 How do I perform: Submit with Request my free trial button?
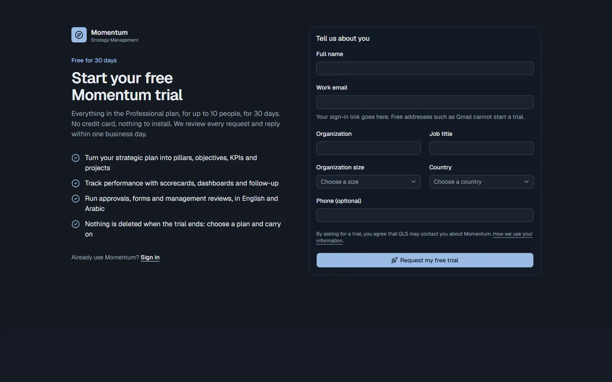(425, 260)
